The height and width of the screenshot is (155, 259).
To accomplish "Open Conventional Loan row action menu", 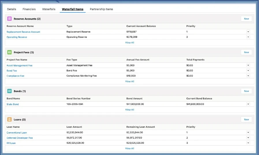I will 248,133.
